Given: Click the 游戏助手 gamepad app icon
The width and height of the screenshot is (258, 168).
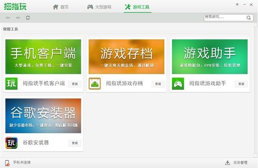Looking at the screenshot, I should point(178,84).
